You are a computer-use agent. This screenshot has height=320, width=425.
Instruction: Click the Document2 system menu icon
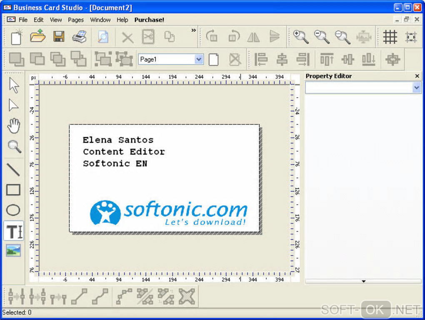[x=11, y=20]
